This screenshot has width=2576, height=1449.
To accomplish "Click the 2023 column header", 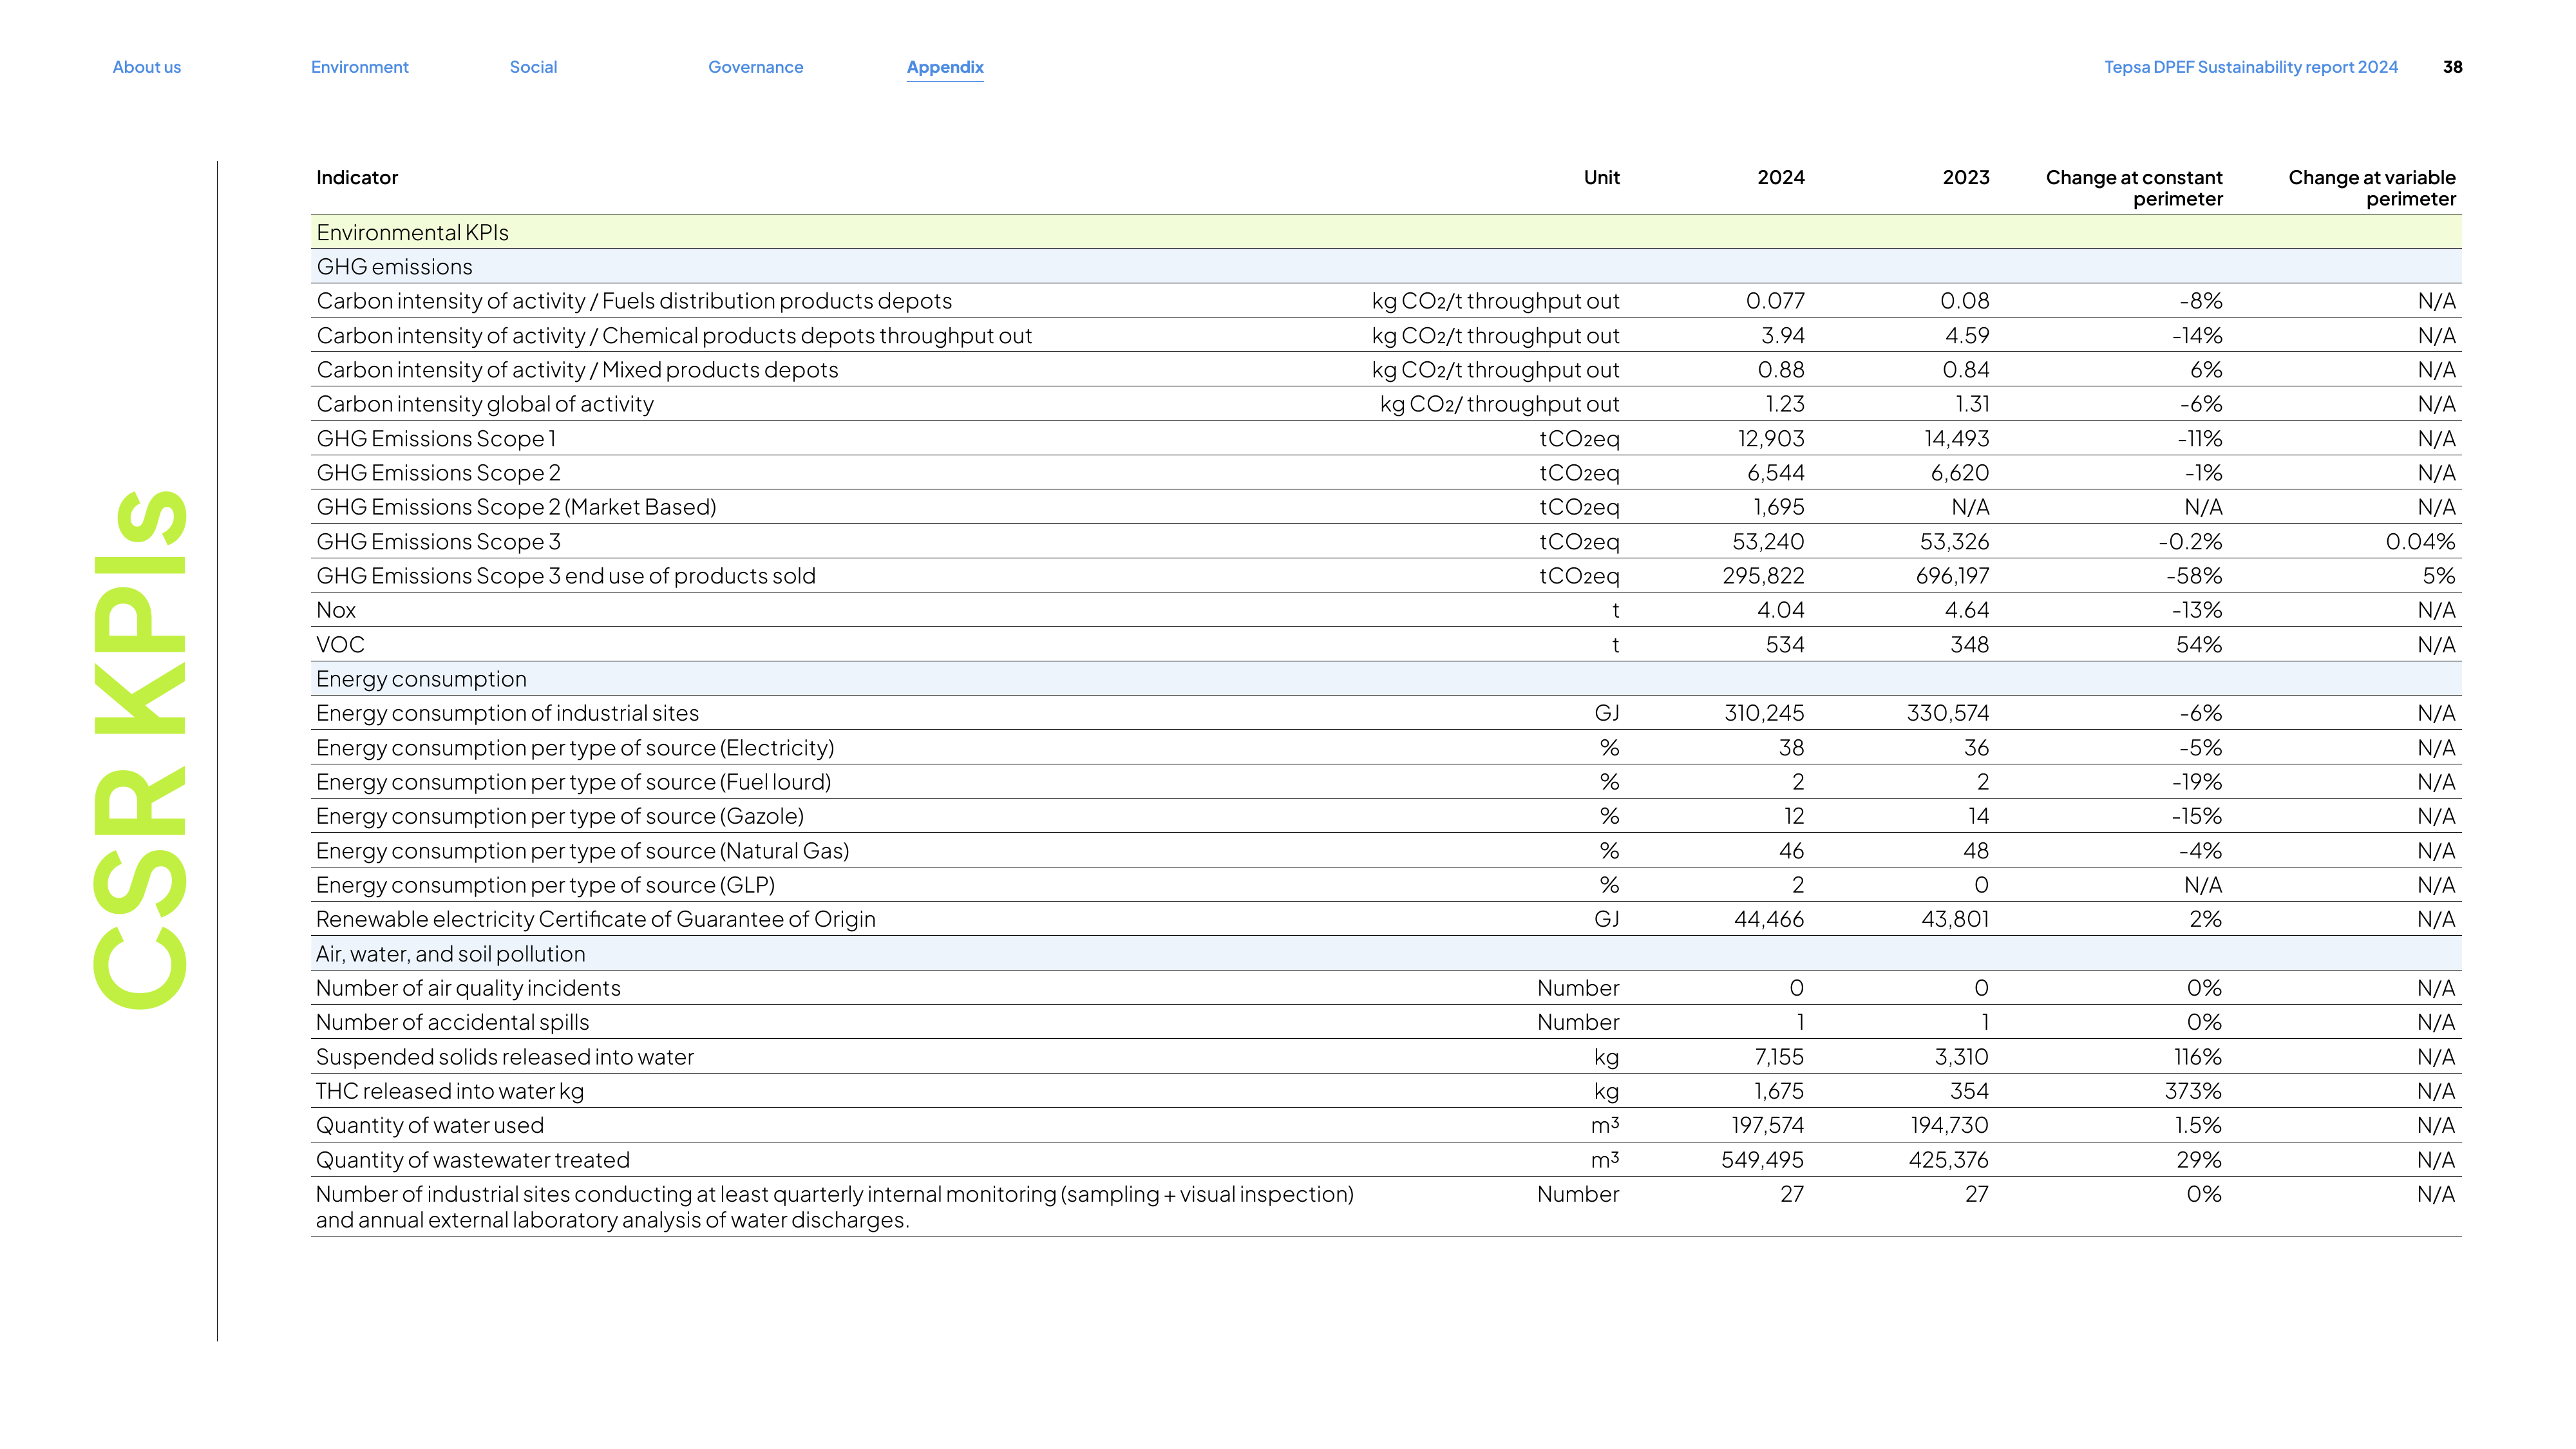I will (1966, 177).
